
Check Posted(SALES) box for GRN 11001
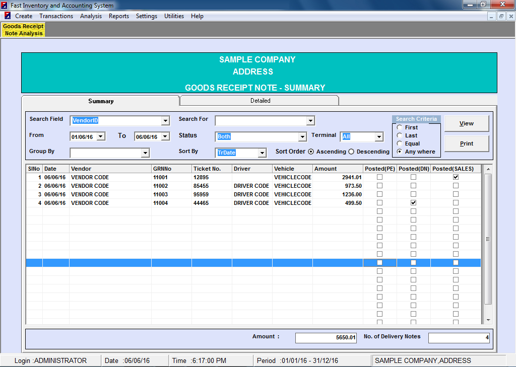[x=456, y=177]
